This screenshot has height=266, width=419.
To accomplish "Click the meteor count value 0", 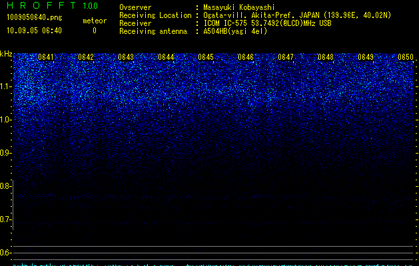I will [x=95, y=31].
